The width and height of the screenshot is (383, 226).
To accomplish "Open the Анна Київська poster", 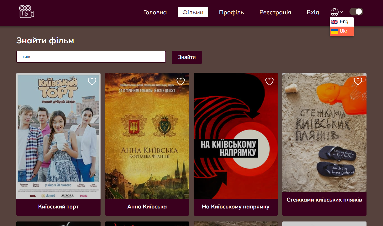I will (x=147, y=136).
